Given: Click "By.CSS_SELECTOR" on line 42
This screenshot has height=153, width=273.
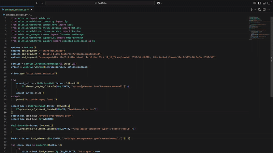Looking at the screenshot, I should 66,152.
